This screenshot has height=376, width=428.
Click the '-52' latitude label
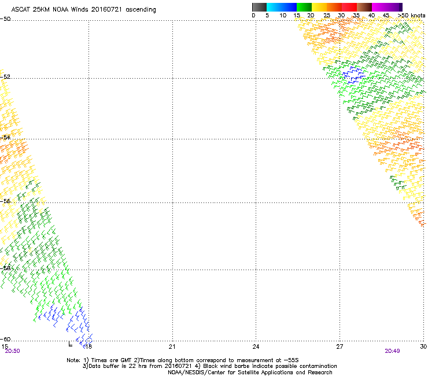click(x=5, y=76)
